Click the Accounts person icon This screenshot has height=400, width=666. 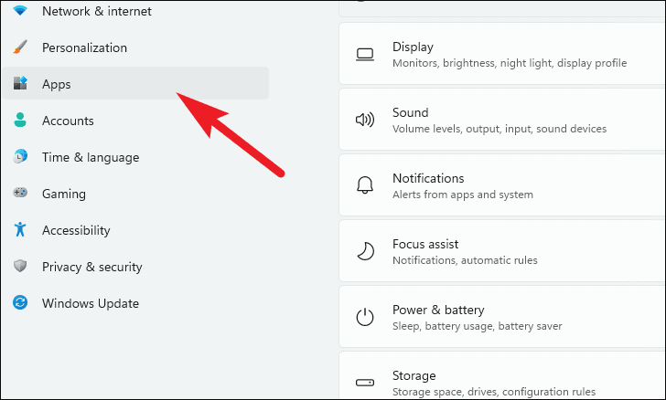click(20, 120)
